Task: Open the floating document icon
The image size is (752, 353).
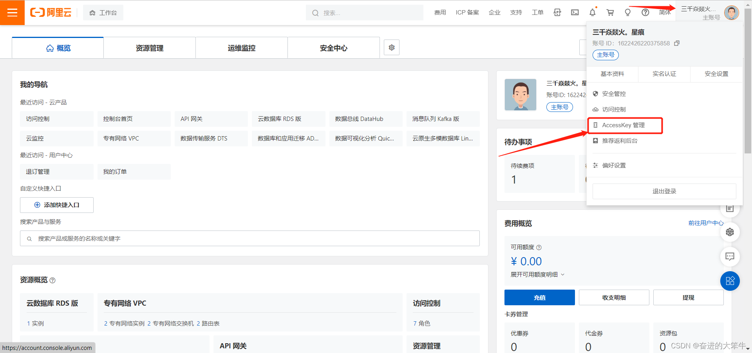Action: [730, 209]
